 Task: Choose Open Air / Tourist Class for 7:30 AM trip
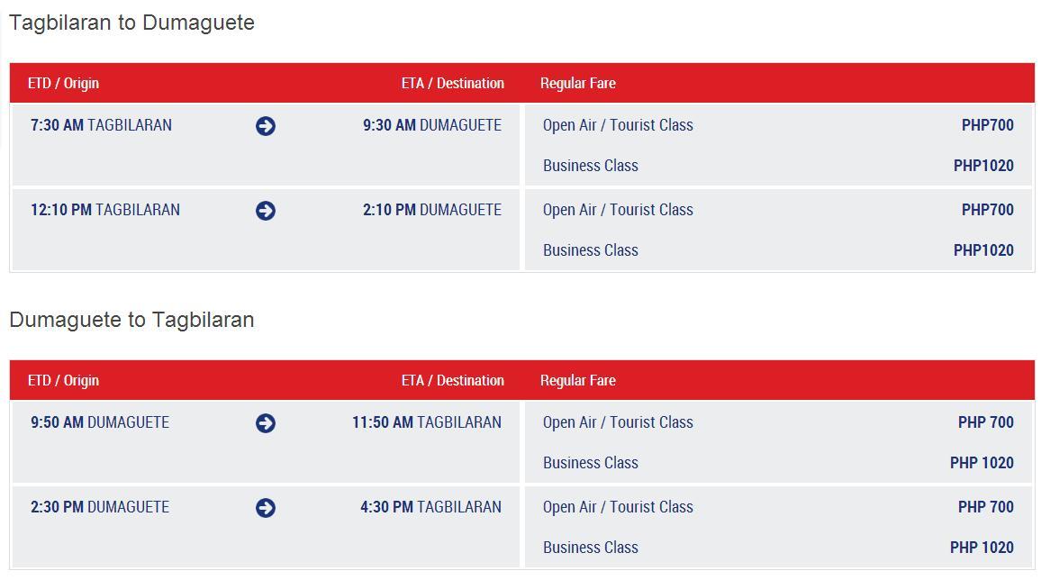[618, 125]
